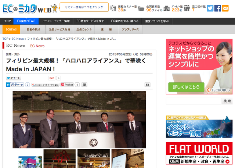
Task: Open the colorful building thumbnail
Action: click(x=30, y=162)
